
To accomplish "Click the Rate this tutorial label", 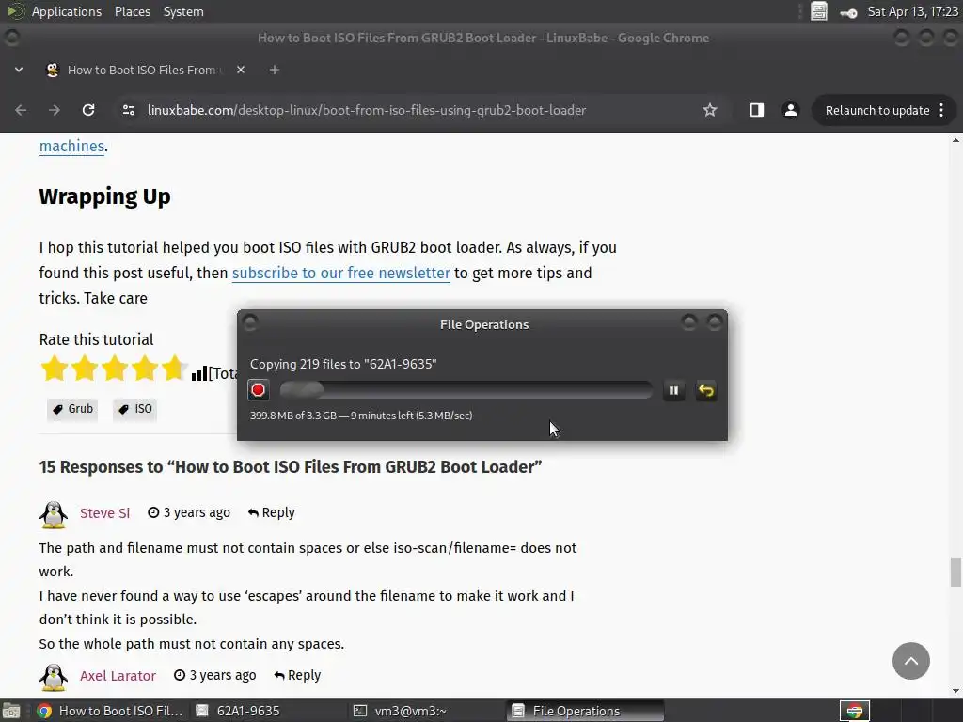I will 97,339.
